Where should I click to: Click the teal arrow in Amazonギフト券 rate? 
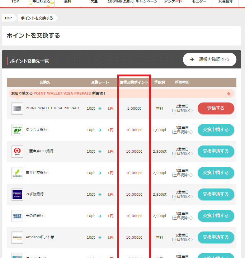pyautogui.click(x=100, y=238)
